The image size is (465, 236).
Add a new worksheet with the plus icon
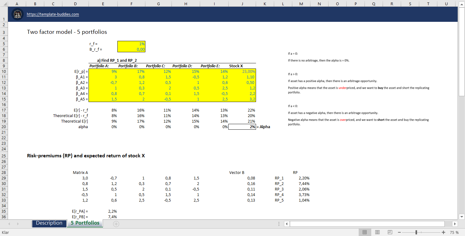[116, 224]
